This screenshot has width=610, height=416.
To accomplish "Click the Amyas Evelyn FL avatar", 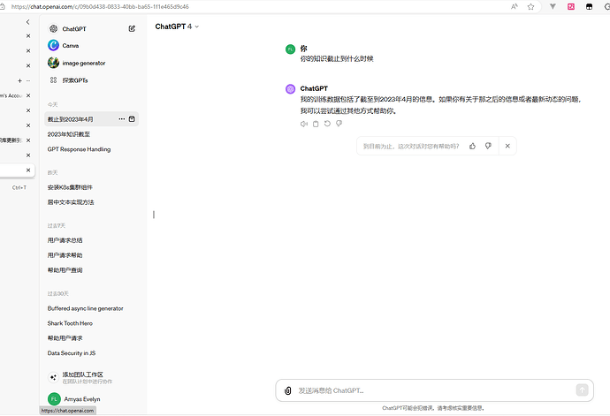I will [x=54, y=399].
